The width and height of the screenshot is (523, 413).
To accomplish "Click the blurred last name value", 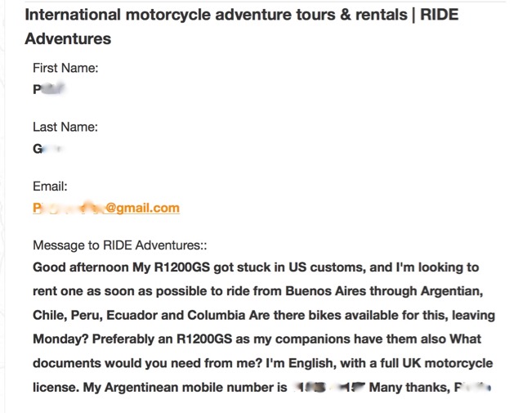I will [x=47, y=149].
